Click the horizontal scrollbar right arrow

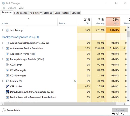point(125,104)
